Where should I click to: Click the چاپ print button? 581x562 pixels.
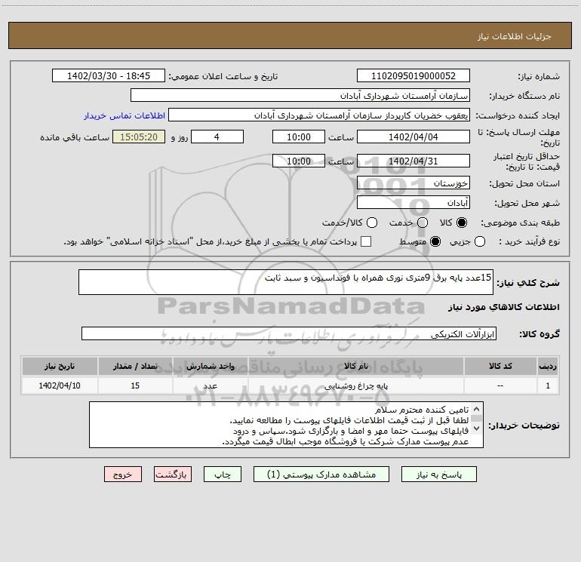pyautogui.click(x=223, y=474)
